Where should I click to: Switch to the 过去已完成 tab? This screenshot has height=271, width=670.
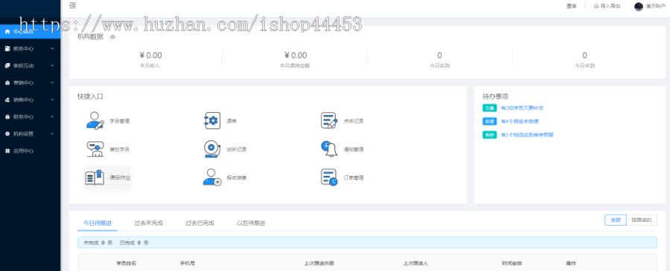[200, 223]
